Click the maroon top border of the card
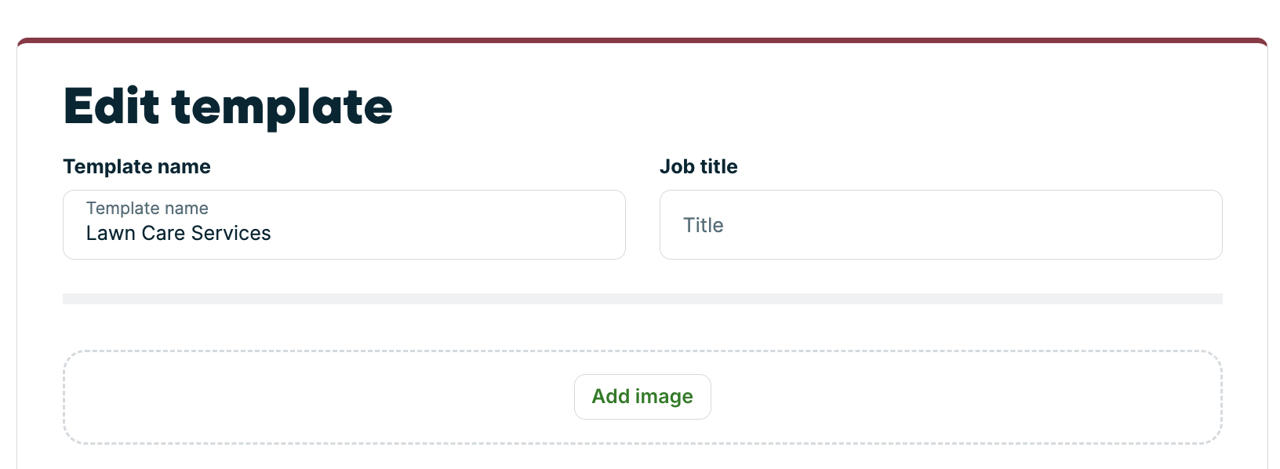Screen dimensions: 1280x469 [x=642, y=40]
